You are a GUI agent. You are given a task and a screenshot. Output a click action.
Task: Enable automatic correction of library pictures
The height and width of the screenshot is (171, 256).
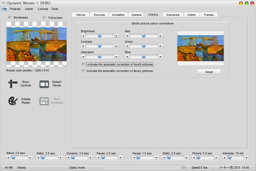84,71
